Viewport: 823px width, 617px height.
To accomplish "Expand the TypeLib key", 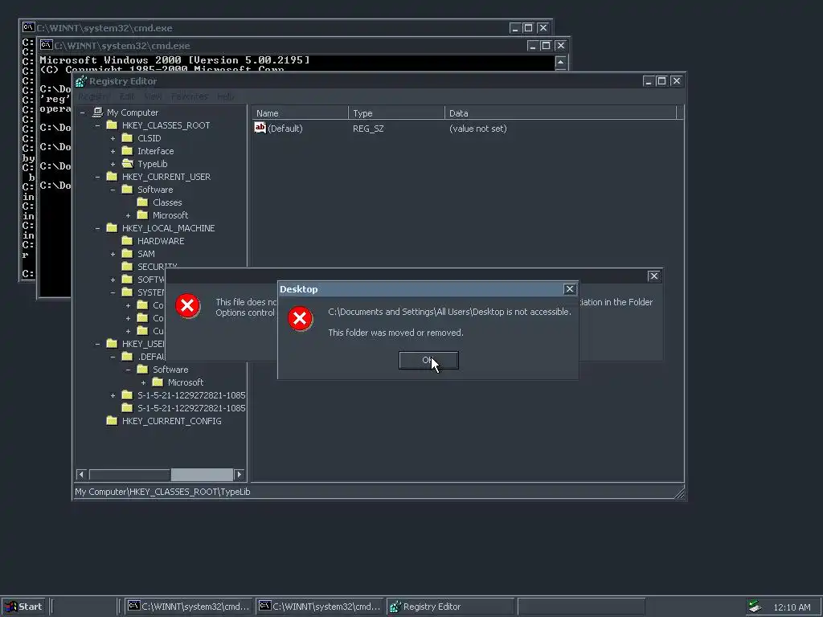I will [x=113, y=164].
